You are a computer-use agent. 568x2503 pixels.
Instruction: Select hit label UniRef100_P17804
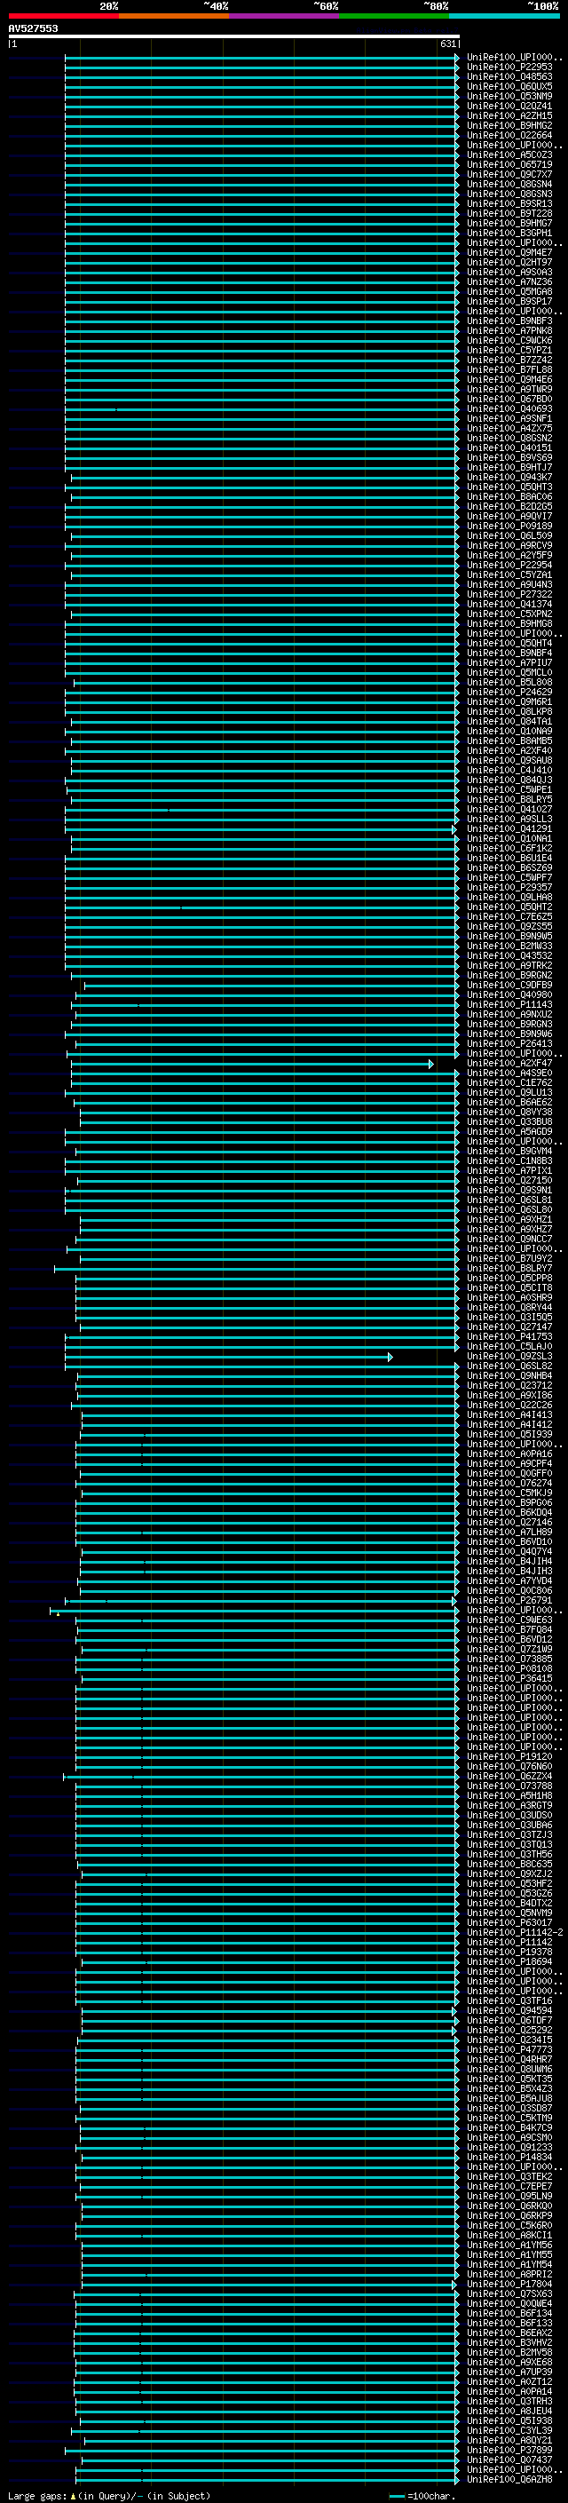point(509,2284)
